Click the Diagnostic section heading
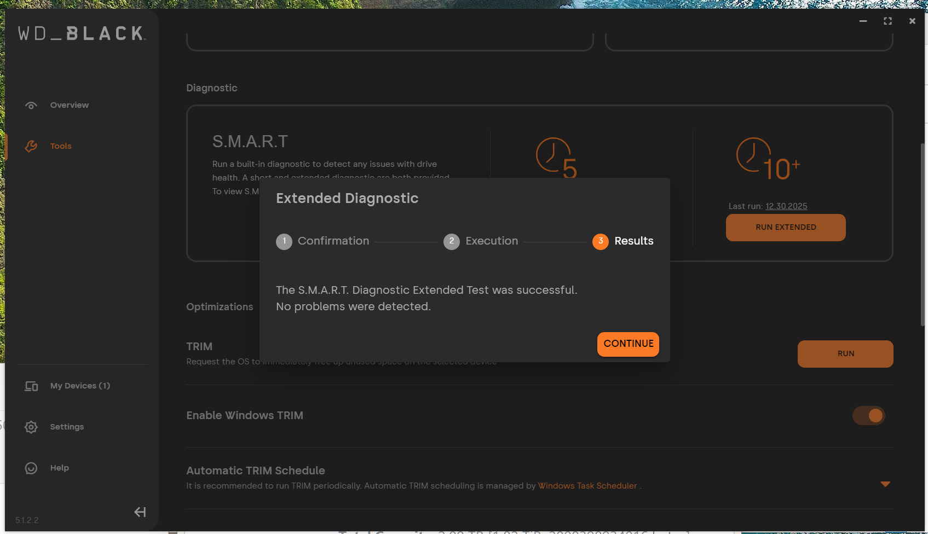The height and width of the screenshot is (534, 928). [x=212, y=88]
